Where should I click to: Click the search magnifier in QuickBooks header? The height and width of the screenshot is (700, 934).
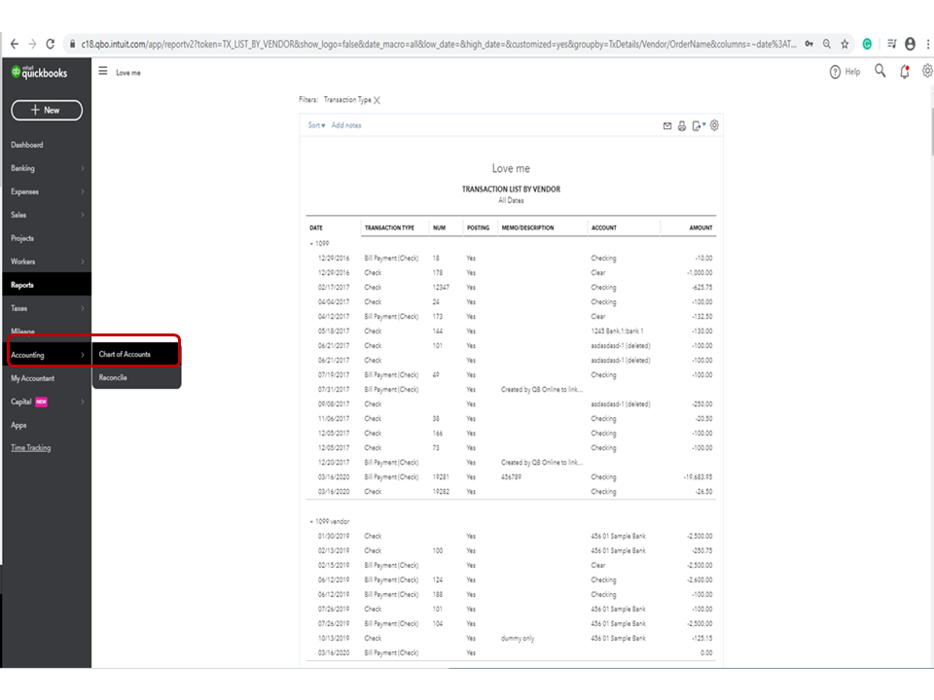pyautogui.click(x=880, y=71)
